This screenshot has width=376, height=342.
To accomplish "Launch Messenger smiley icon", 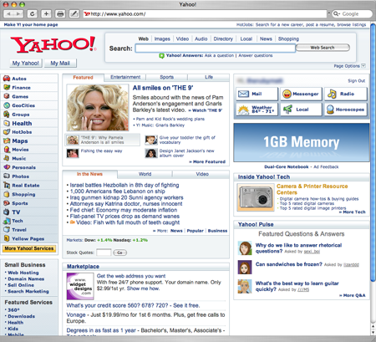I will (287, 94).
